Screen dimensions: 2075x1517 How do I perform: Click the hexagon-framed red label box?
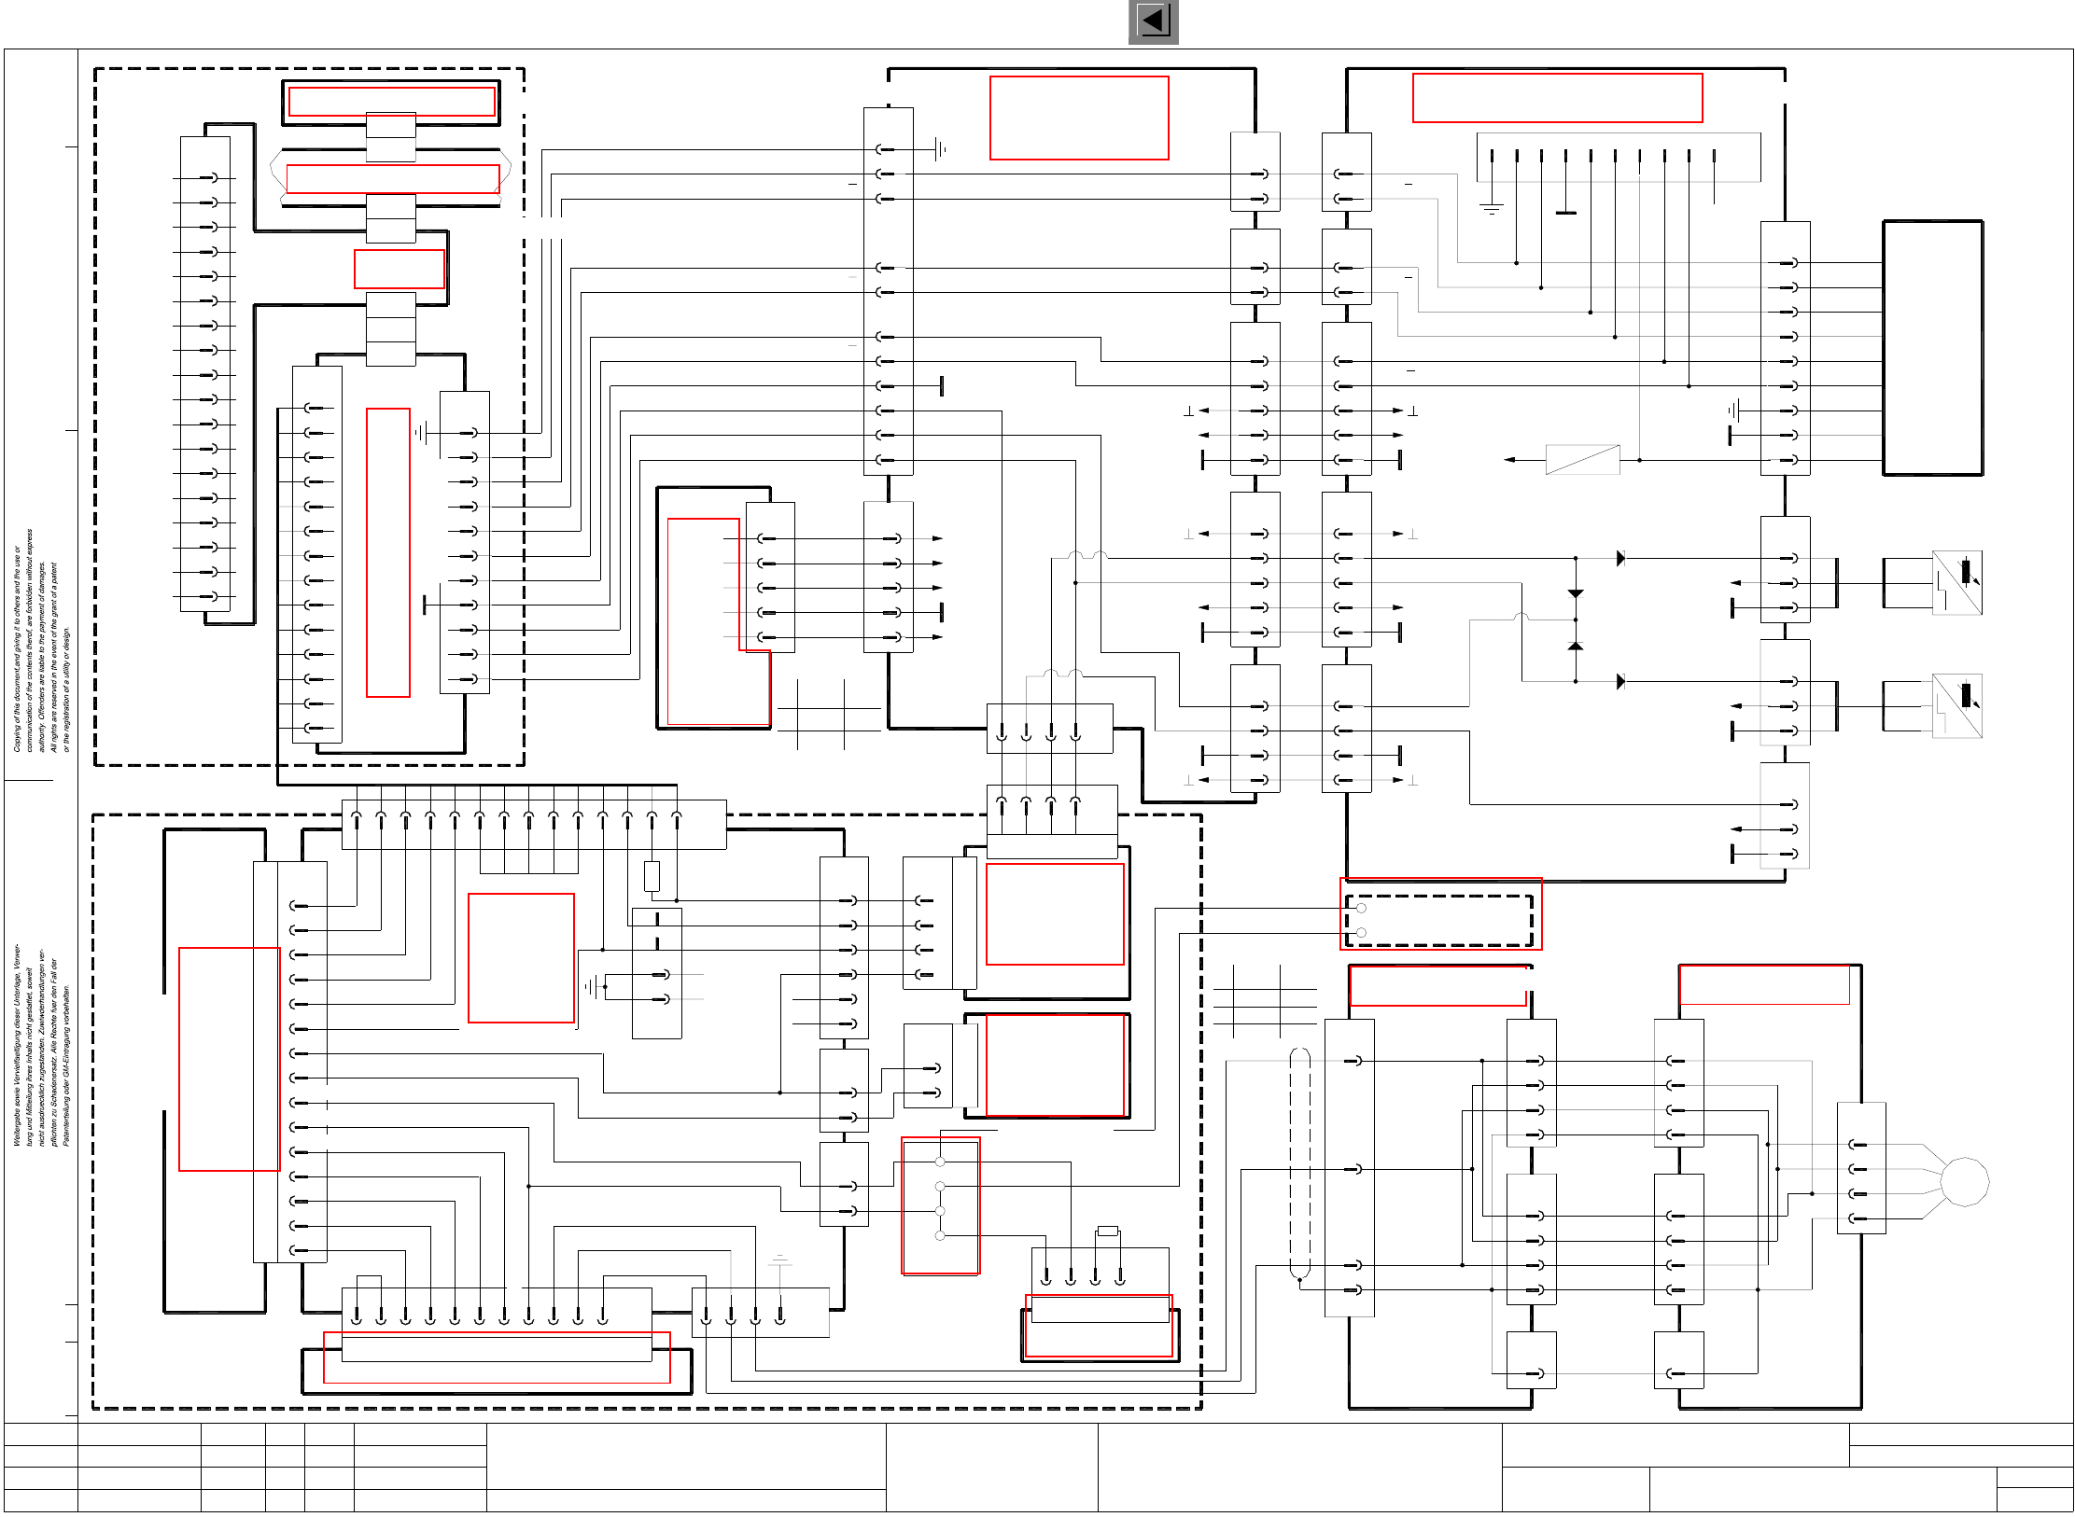(392, 178)
